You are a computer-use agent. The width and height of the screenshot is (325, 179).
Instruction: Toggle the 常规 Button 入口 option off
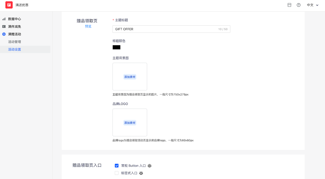117,165
